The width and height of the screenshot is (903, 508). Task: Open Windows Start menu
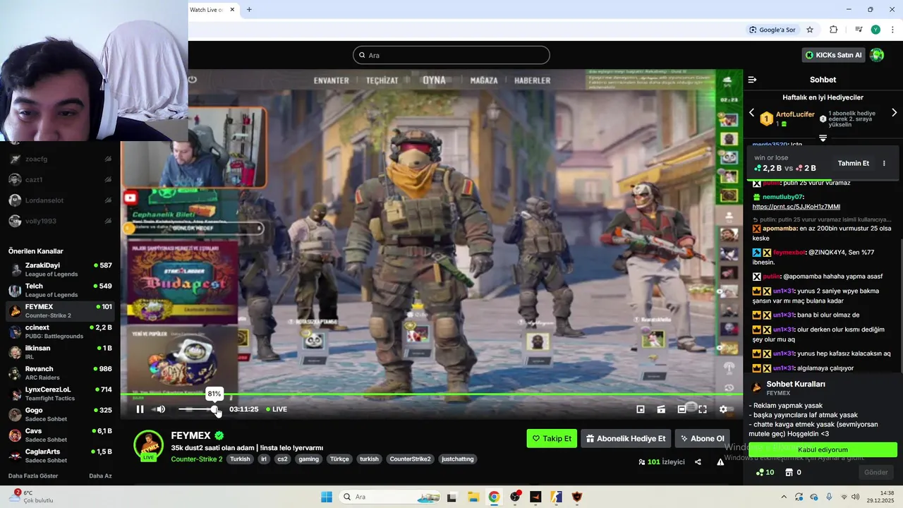point(327,497)
